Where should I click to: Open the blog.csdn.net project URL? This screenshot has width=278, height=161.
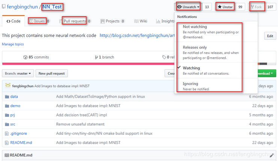[x=137, y=35]
